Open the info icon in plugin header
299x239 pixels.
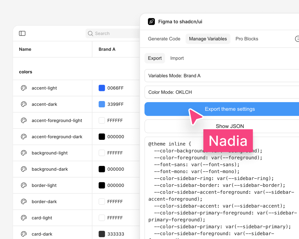click(297, 39)
